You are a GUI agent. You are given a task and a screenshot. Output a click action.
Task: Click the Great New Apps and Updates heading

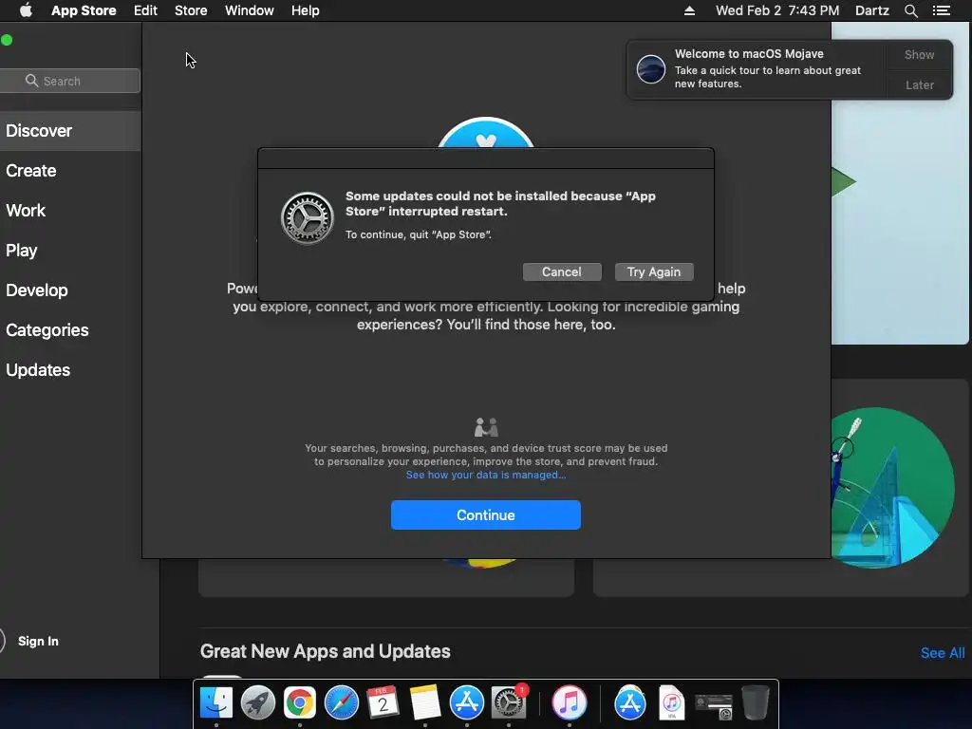pos(325,651)
